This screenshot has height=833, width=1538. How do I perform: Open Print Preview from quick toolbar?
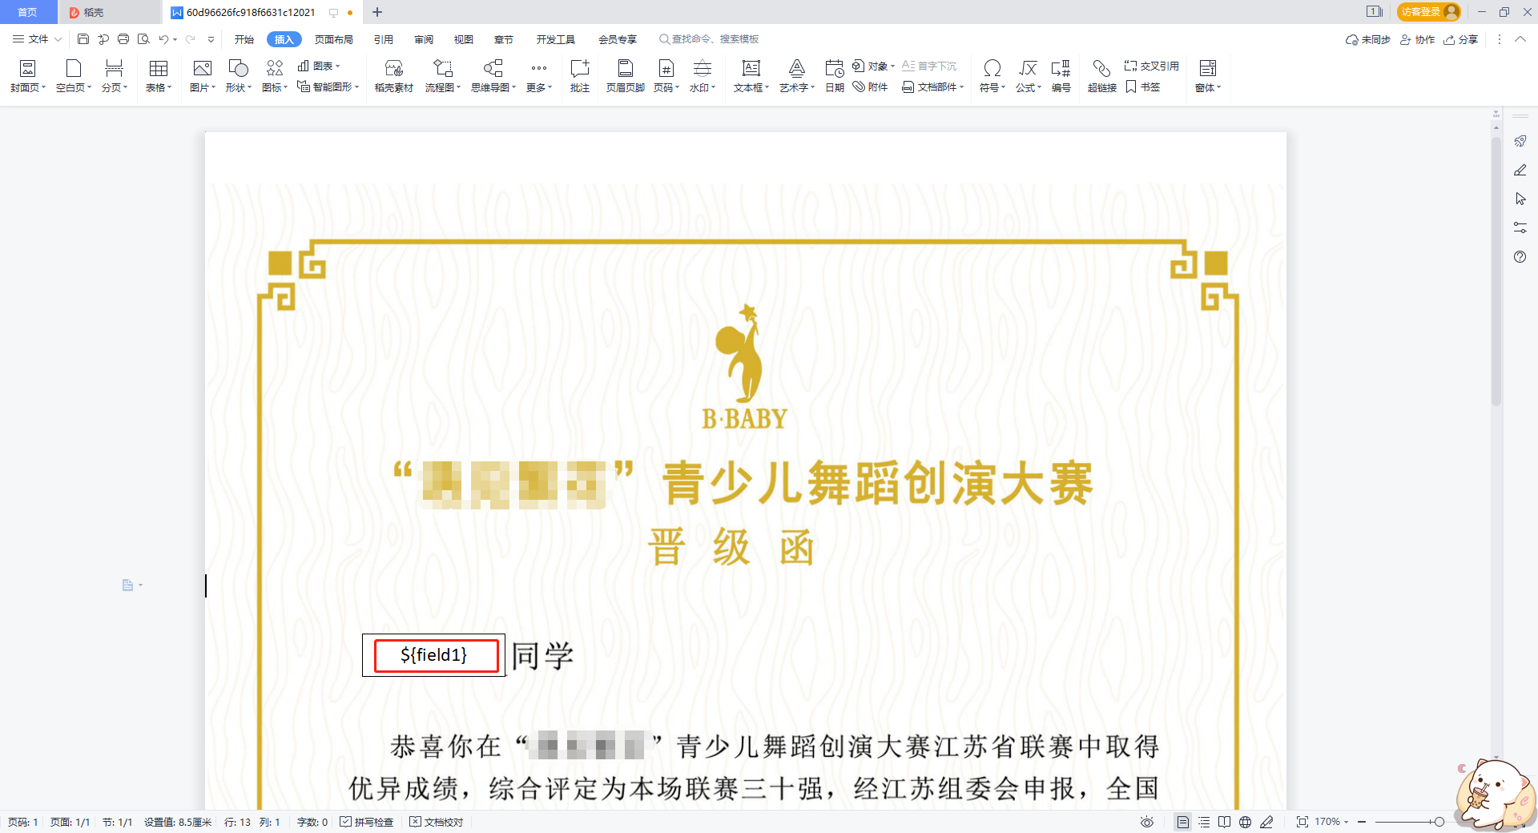coord(143,39)
